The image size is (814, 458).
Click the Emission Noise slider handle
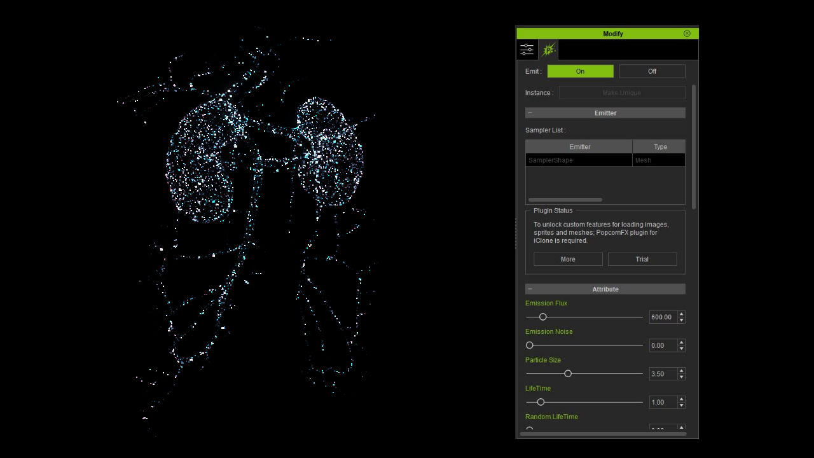coord(529,345)
